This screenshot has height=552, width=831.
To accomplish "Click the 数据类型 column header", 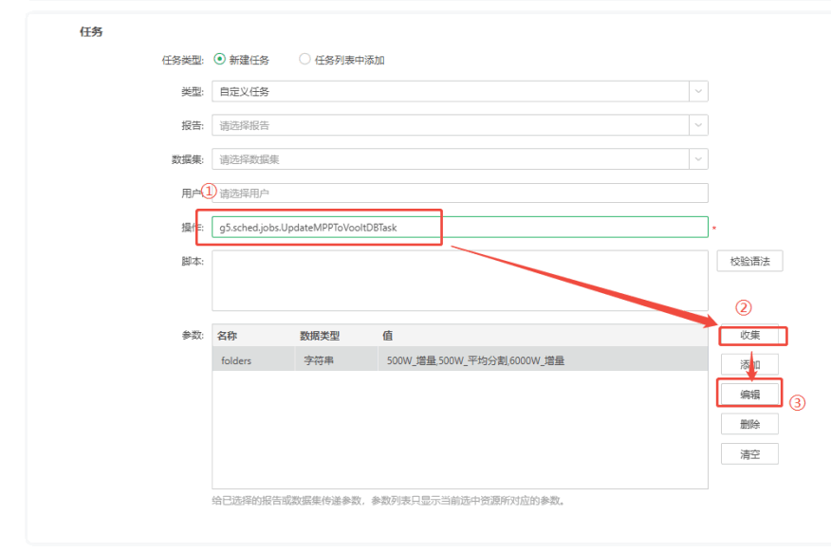I will [x=320, y=336].
